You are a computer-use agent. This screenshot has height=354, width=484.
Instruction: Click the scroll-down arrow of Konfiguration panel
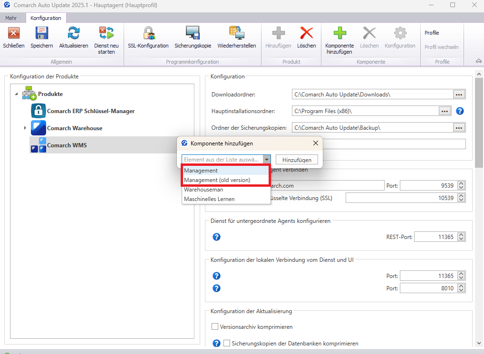[479, 343]
